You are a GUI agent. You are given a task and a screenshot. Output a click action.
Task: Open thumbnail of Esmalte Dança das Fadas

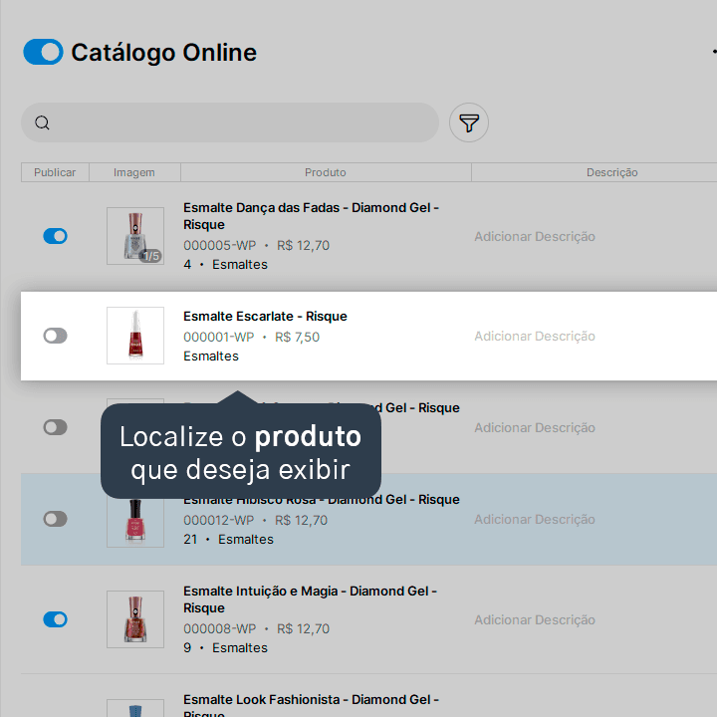(135, 236)
